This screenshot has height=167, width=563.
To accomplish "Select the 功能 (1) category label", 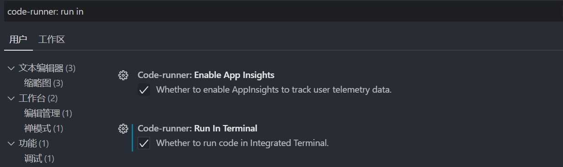I will [x=33, y=144].
